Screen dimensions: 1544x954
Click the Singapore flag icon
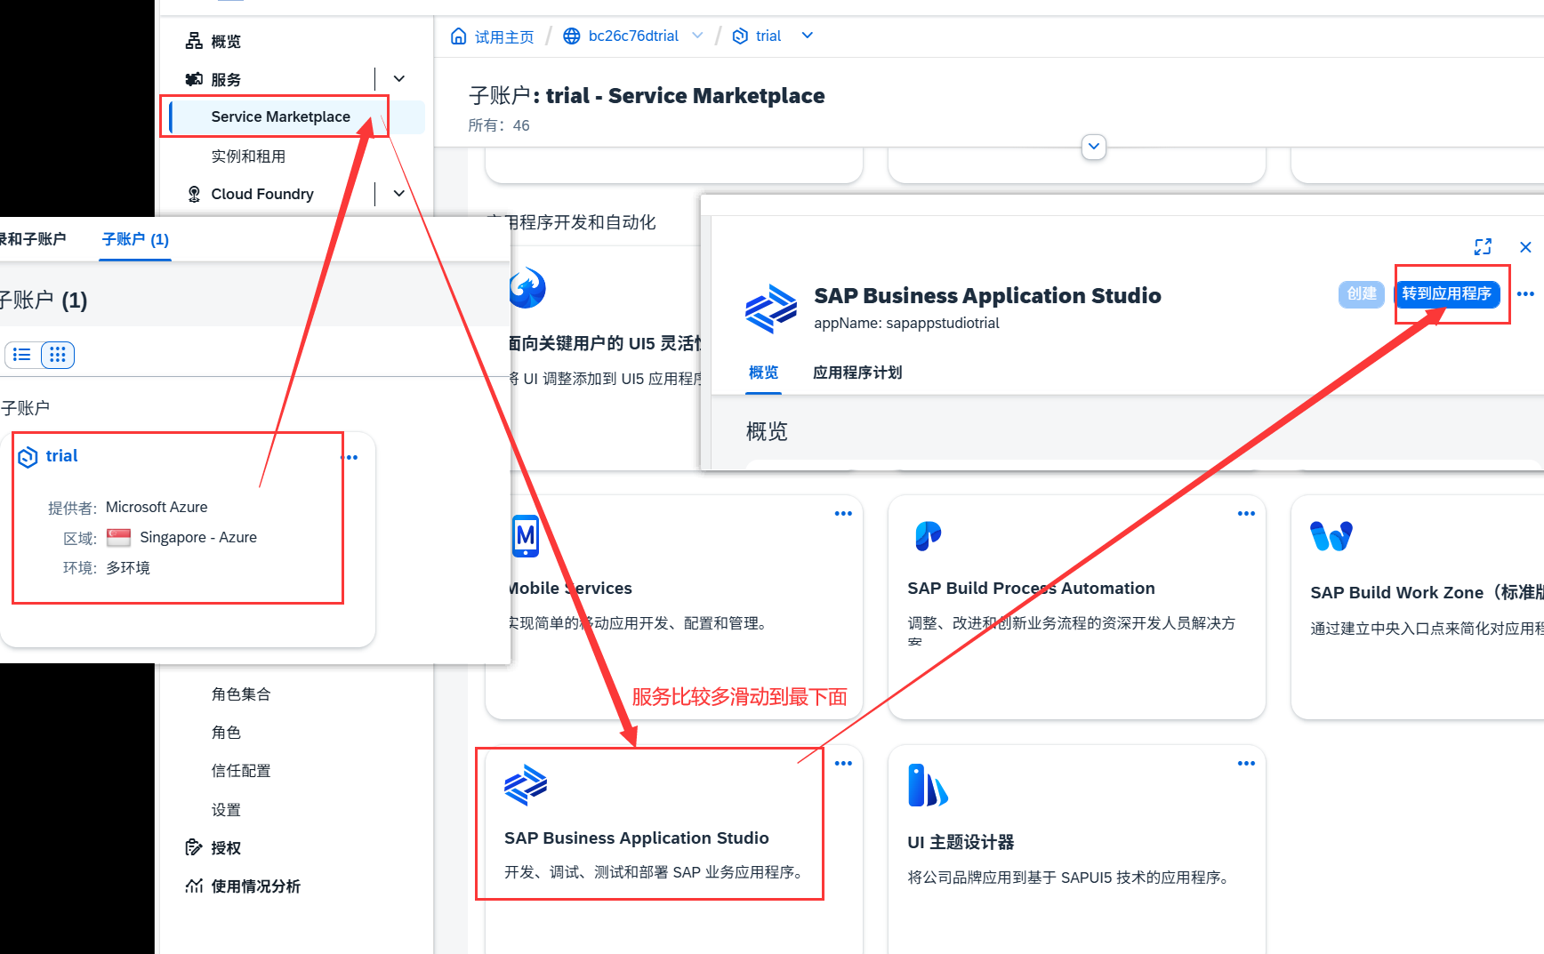point(118,537)
